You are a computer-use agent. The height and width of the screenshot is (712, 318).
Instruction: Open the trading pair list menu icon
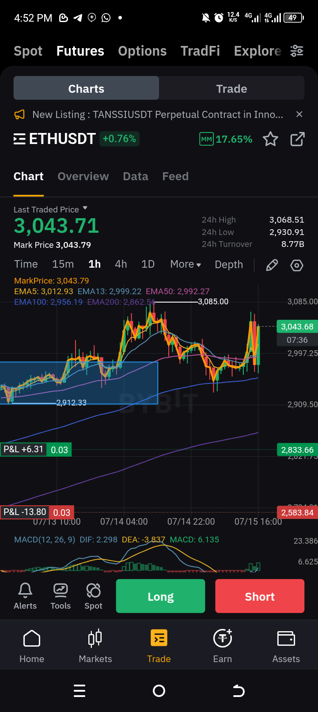19,139
